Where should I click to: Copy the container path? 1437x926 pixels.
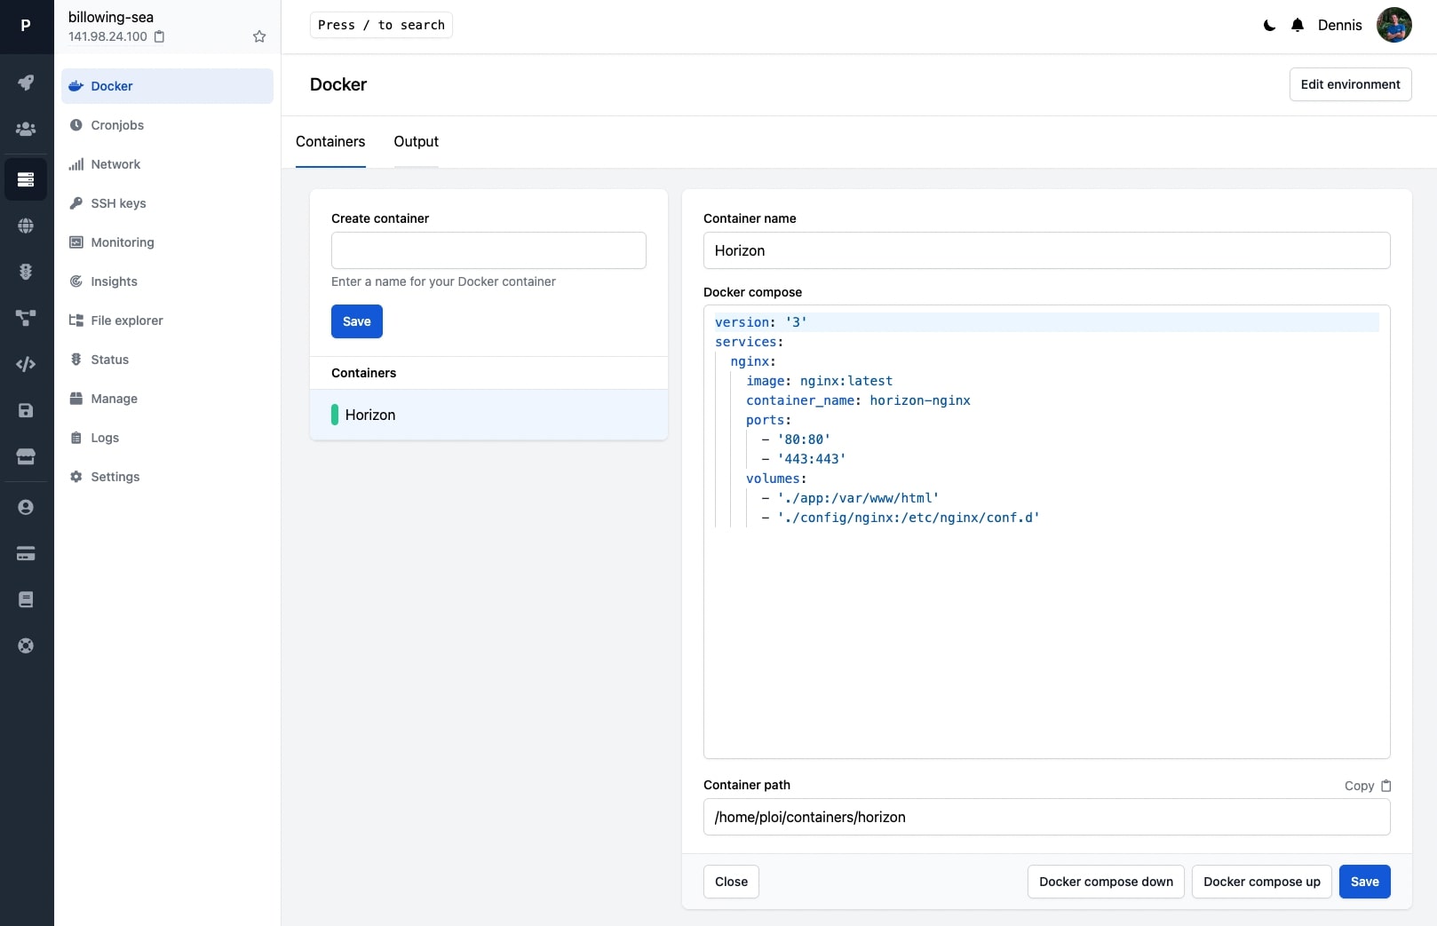tap(1368, 786)
